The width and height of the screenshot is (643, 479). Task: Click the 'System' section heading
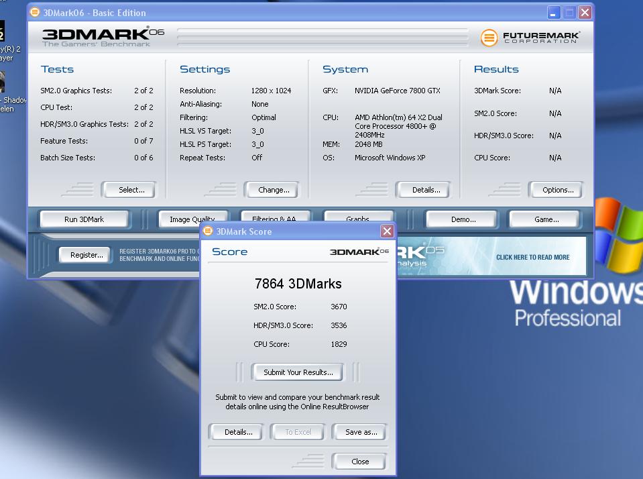tap(345, 69)
